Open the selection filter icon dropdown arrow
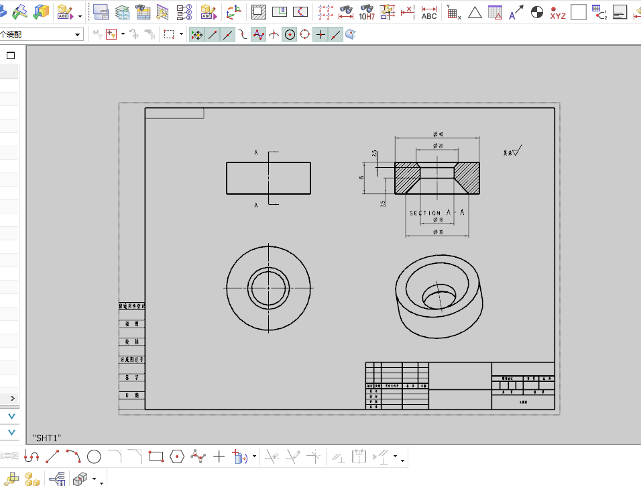641x486 pixels. [123, 34]
